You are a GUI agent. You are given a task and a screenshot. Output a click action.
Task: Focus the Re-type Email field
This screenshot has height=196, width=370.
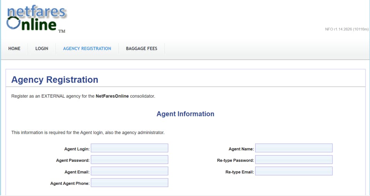click(294, 171)
